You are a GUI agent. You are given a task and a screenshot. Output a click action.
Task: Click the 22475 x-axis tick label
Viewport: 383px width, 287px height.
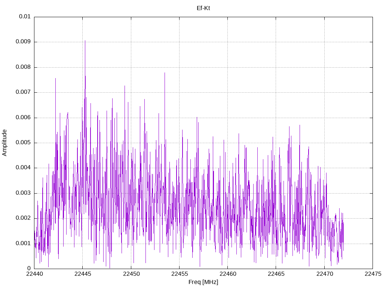coord(373,274)
